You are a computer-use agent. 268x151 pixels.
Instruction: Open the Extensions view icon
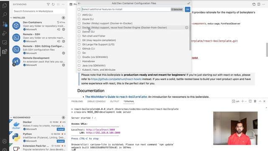(x=5, y=52)
